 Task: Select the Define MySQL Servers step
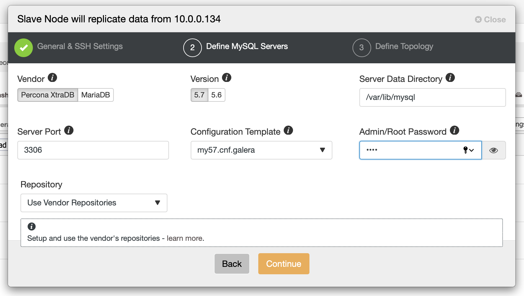coord(247,46)
